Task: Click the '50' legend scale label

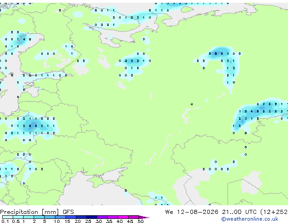Action: (140, 221)
